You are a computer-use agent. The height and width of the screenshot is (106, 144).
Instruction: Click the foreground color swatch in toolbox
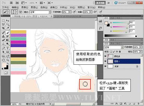coord(4,65)
